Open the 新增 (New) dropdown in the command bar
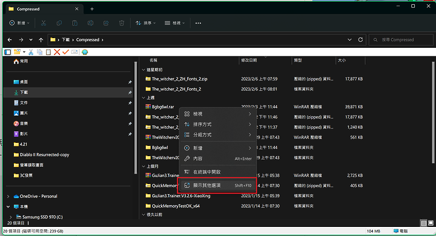Viewport: 436px width, 236px height. (19, 23)
